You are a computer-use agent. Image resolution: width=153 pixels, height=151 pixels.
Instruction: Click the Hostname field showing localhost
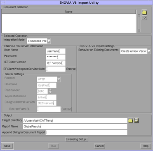(47, 85)
